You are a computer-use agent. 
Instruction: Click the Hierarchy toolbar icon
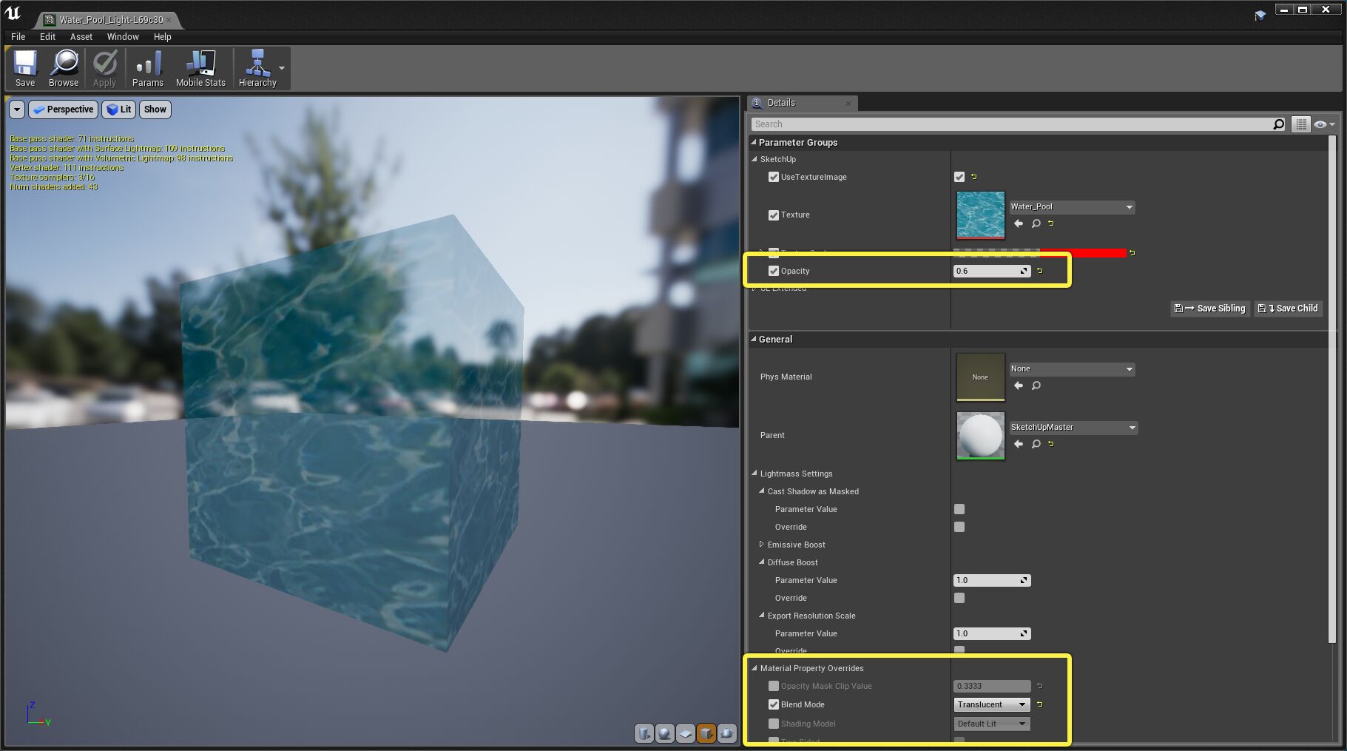(257, 67)
